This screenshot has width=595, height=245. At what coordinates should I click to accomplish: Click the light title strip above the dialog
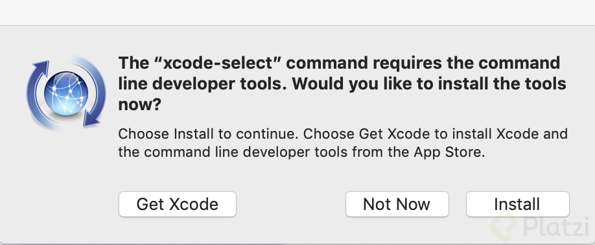coord(297,12)
